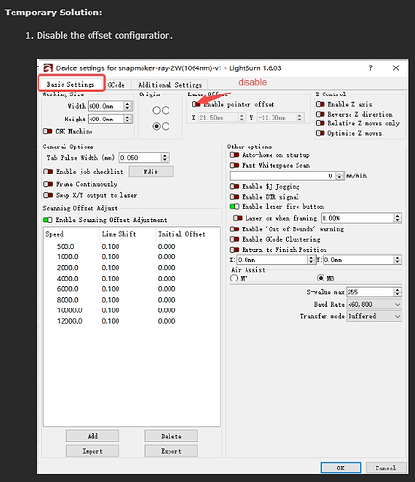Select M8 air assist option
Viewport: 415px width, 482px height.
(321, 278)
